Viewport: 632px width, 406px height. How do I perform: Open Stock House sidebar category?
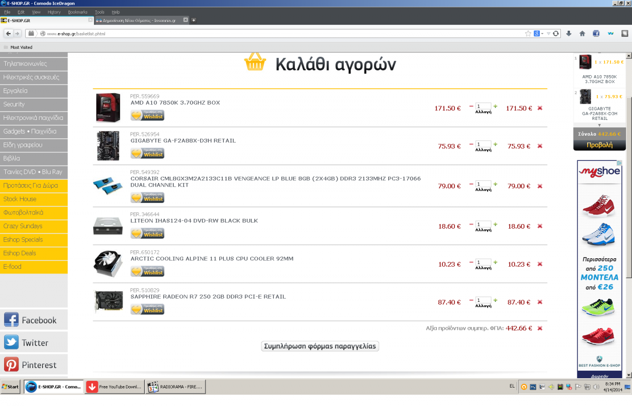click(34, 199)
